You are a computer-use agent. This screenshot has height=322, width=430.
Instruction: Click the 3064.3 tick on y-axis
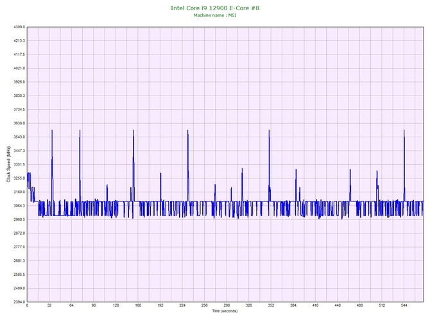(x=16, y=206)
